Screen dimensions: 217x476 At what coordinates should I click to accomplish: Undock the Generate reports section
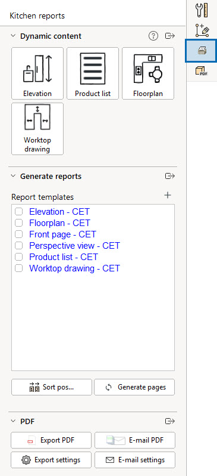click(x=170, y=176)
